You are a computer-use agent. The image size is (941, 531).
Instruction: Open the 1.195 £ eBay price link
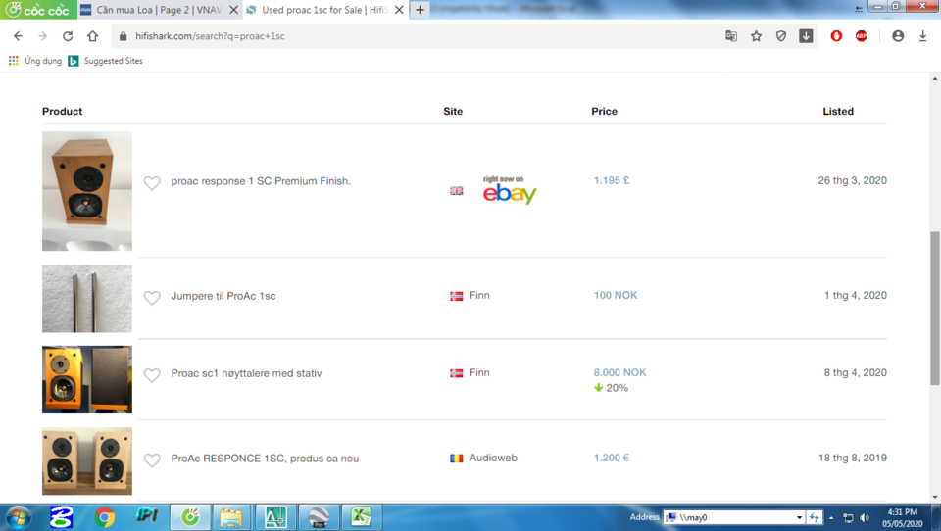612,180
